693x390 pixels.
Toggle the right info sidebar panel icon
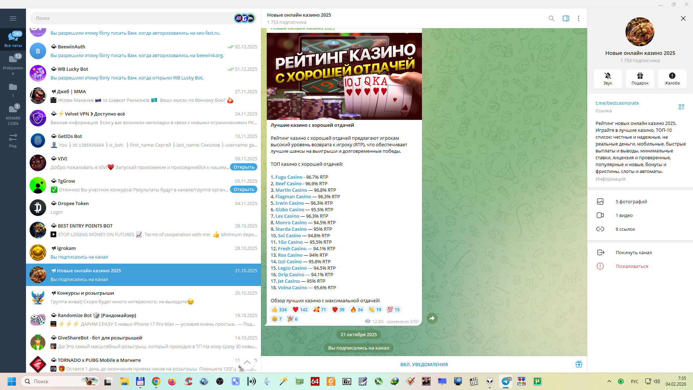click(x=566, y=18)
